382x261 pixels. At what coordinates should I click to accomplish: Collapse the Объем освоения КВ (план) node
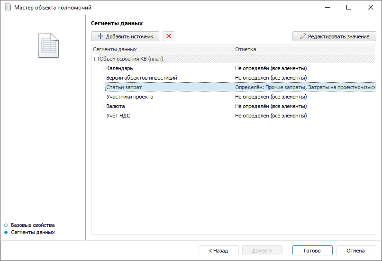(96, 59)
